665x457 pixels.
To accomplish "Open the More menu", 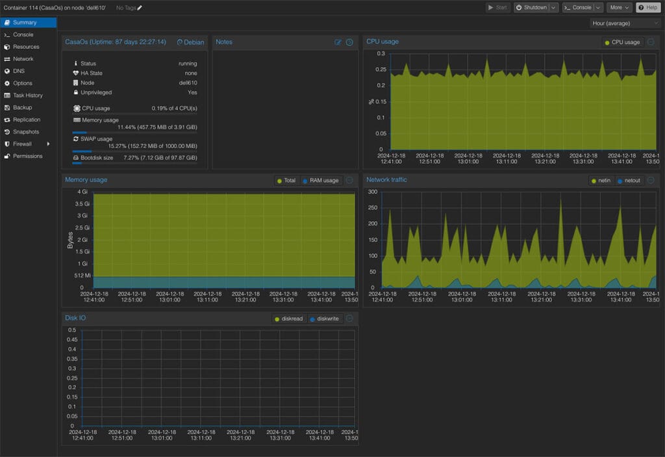I will [x=618, y=7].
